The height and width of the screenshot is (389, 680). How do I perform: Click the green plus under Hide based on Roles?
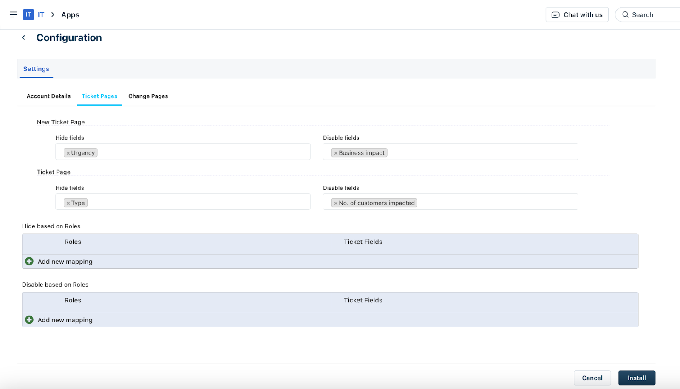[x=29, y=261]
